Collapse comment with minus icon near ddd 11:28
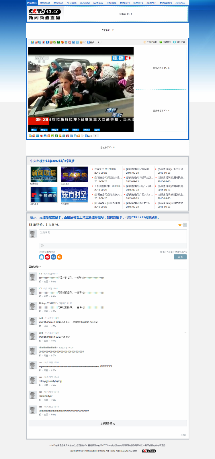This screenshot has width=215, height=459. [185, 333]
